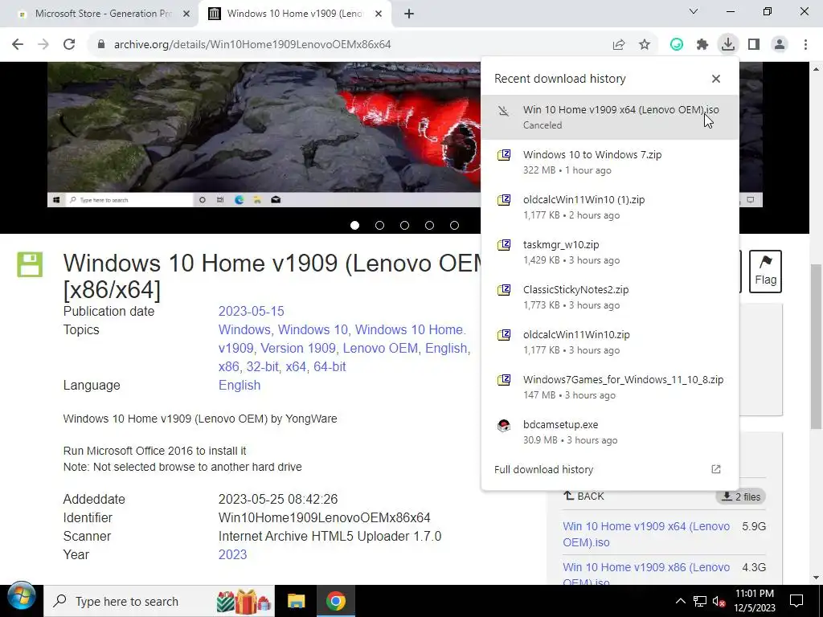The image size is (823, 617).
Task: Open Windows 10 to Windows 7.zip download
Action: pyautogui.click(x=610, y=162)
